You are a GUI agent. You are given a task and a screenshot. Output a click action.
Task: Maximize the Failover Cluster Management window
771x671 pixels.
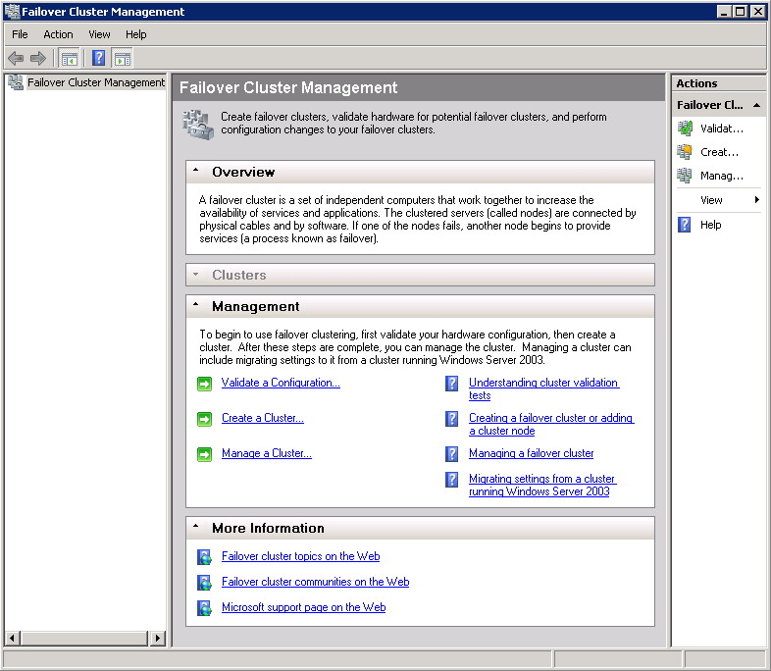pyautogui.click(x=740, y=12)
